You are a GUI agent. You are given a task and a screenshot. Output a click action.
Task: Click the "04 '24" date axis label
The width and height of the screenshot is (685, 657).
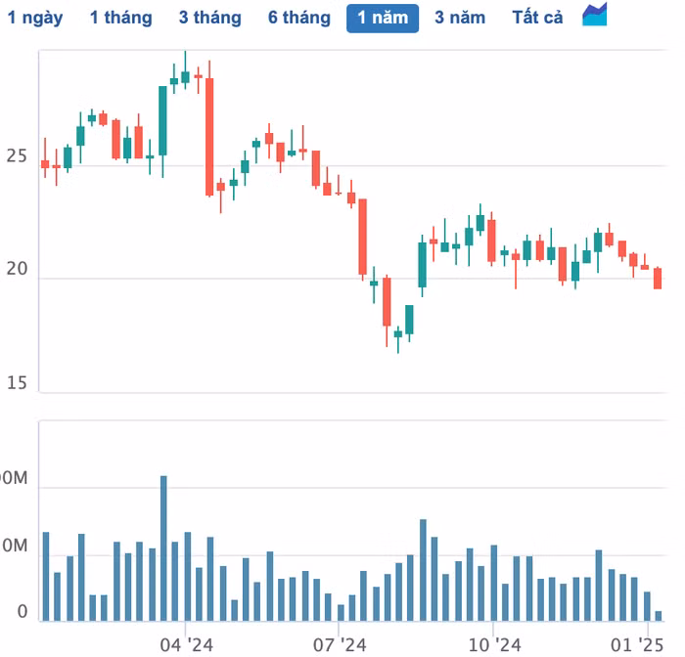(x=186, y=644)
